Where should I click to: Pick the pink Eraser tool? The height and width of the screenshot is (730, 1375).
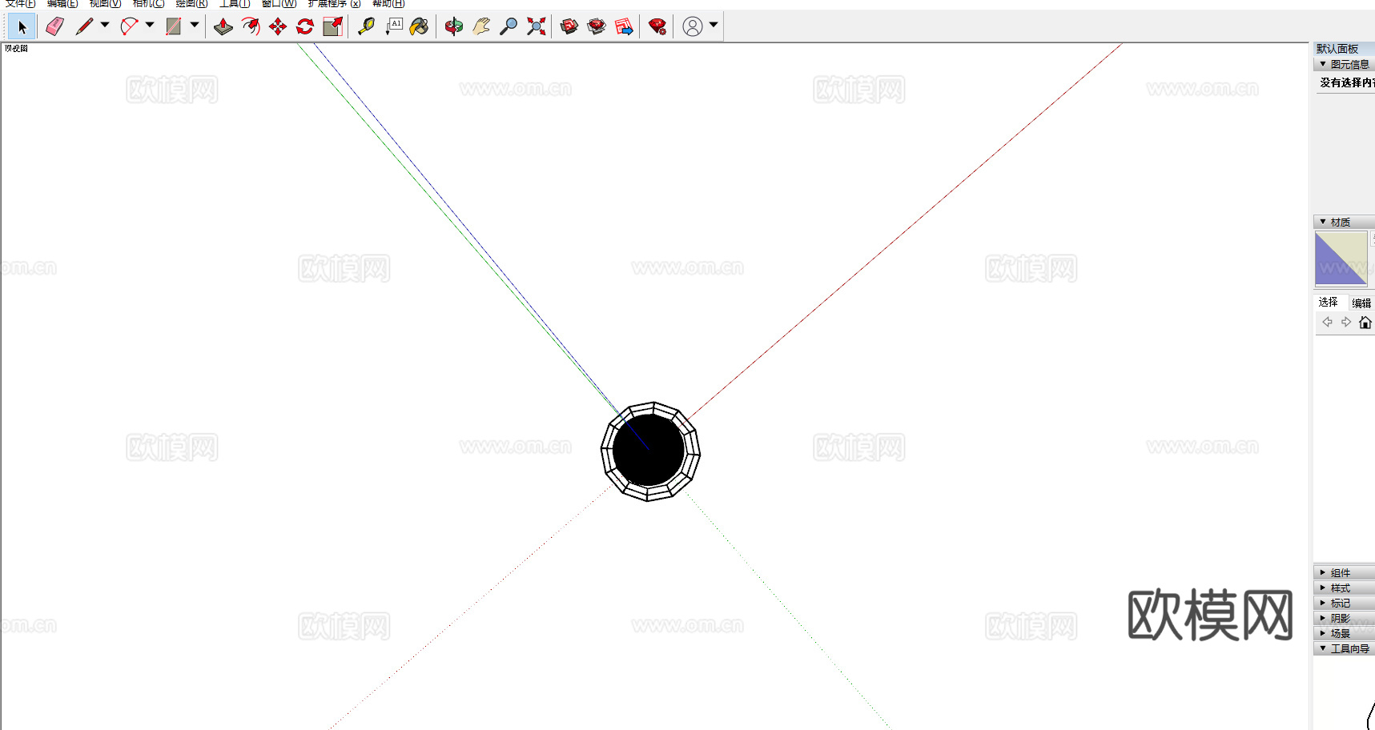click(54, 26)
